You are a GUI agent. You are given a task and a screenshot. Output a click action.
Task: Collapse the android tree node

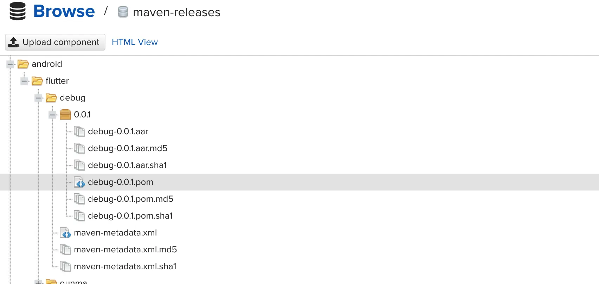coord(10,64)
